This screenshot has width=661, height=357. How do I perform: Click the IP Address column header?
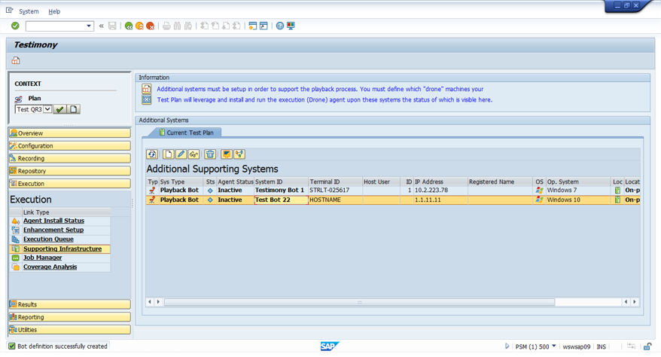[x=440, y=182]
